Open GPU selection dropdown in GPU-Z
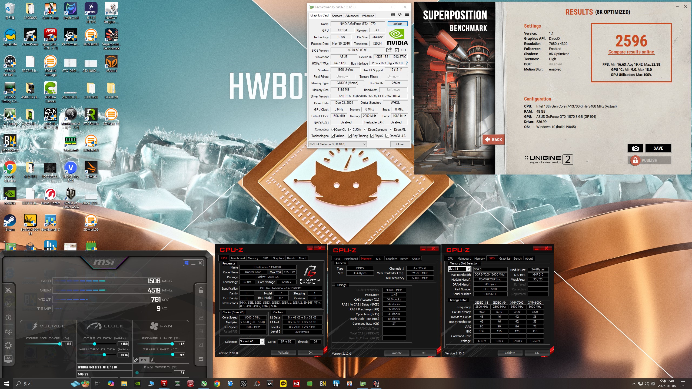Screen dimensions: 692x389 click(x=337, y=144)
